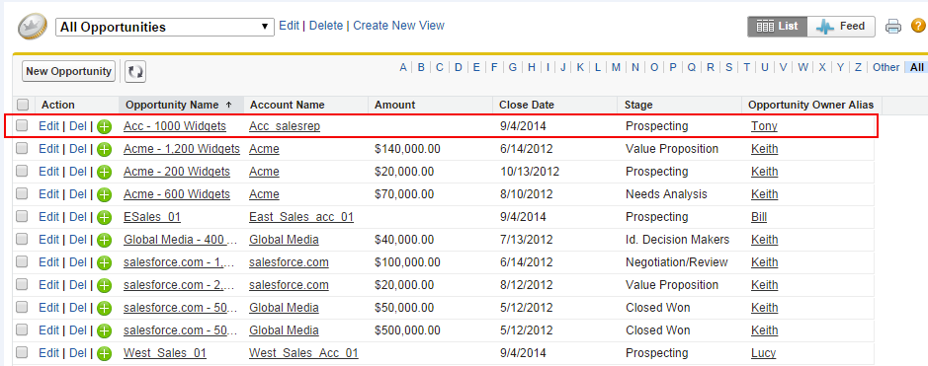Click the 10/13/2012 close date cell
The height and width of the screenshot is (366, 928).
pos(529,172)
